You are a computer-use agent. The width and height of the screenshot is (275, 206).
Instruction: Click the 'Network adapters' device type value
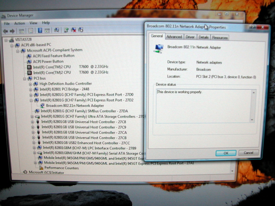[209, 62]
